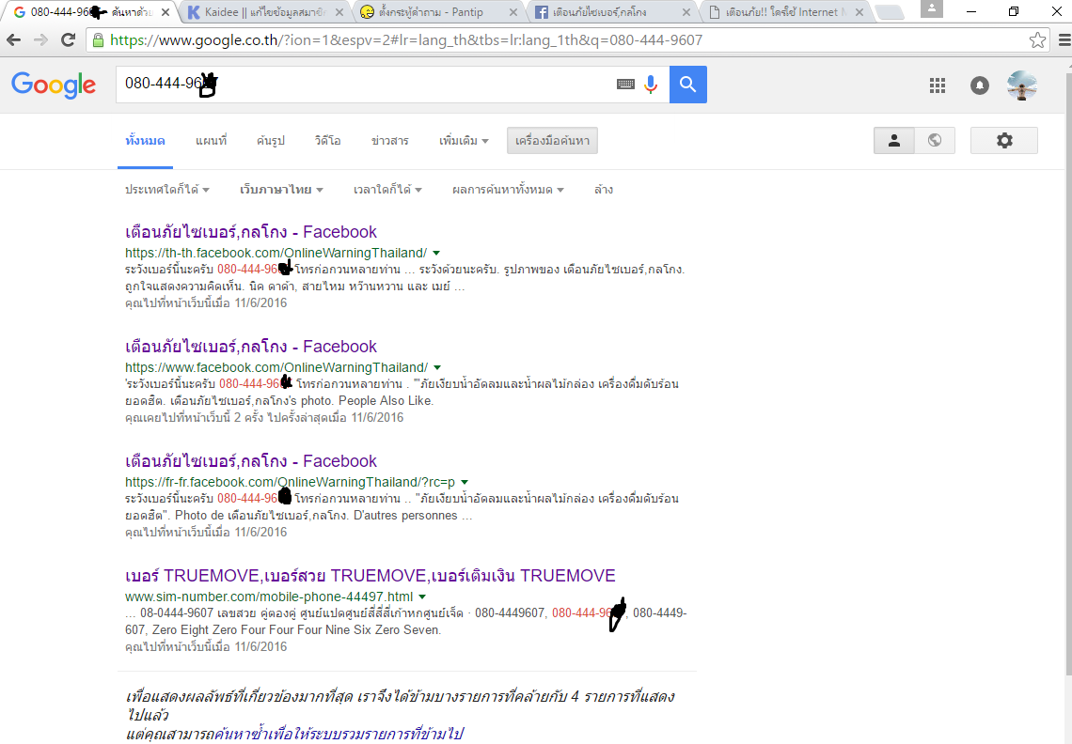The width and height of the screenshot is (1072, 744).
Task: Open a new tab with the new tab button
Action: click(x=890, y=12)
